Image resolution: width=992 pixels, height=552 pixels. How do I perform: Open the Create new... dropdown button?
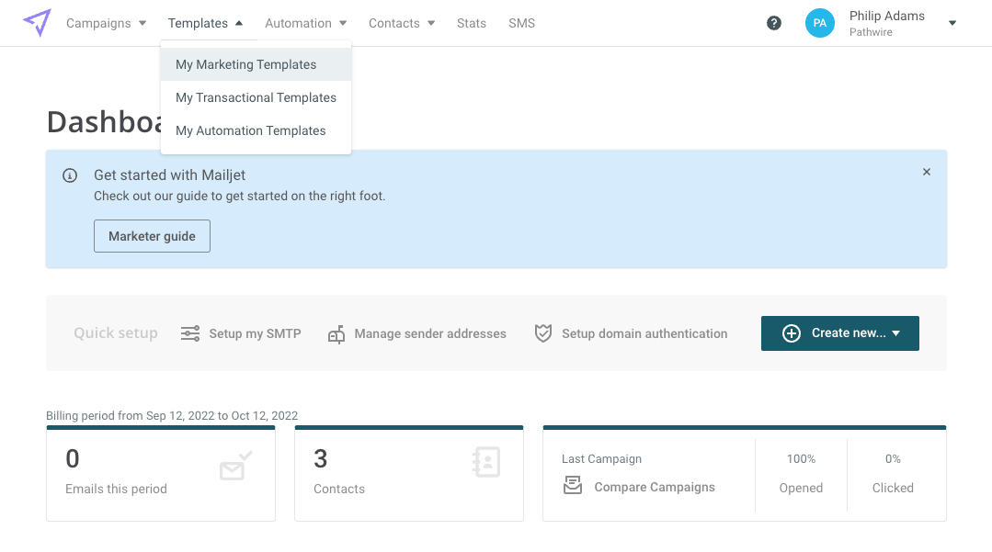[x=839, y=333]
